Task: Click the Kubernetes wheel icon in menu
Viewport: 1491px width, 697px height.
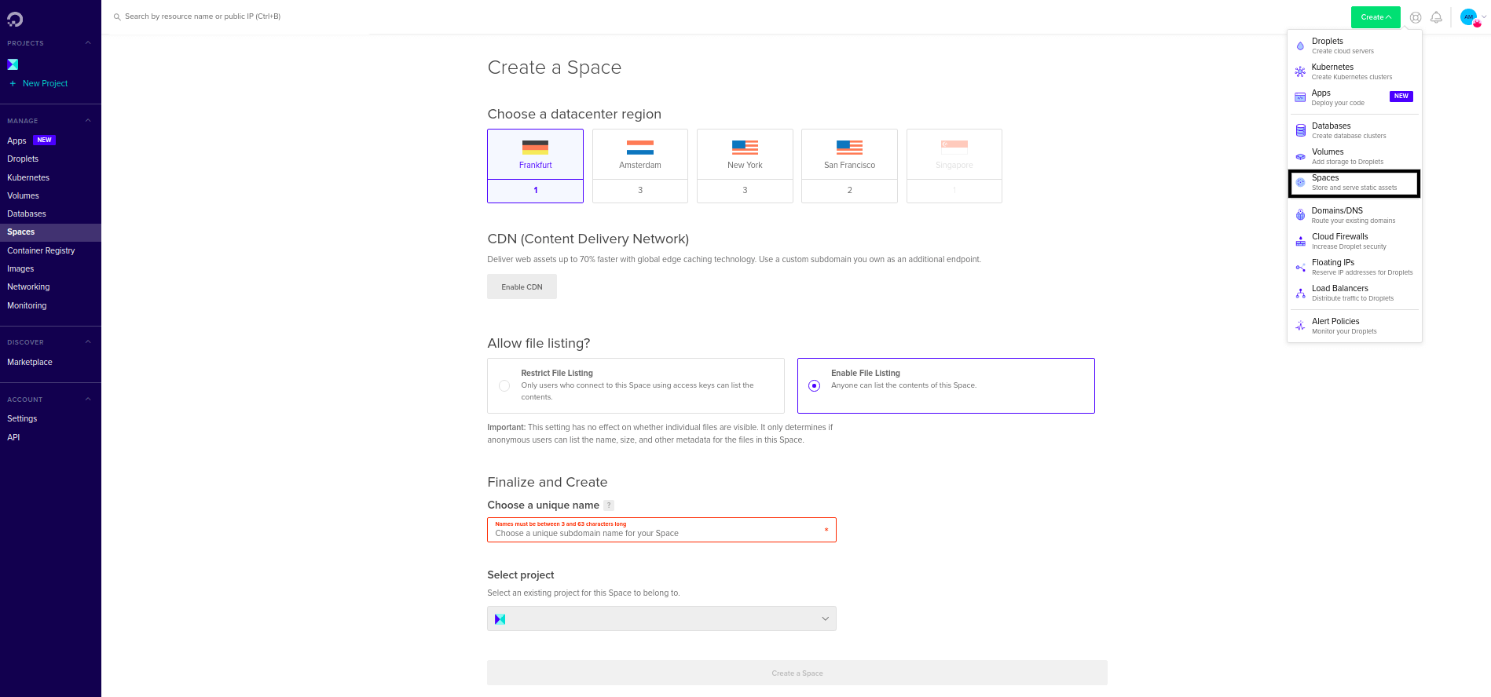Action: pyautogui.click(x=1300, y=71)
